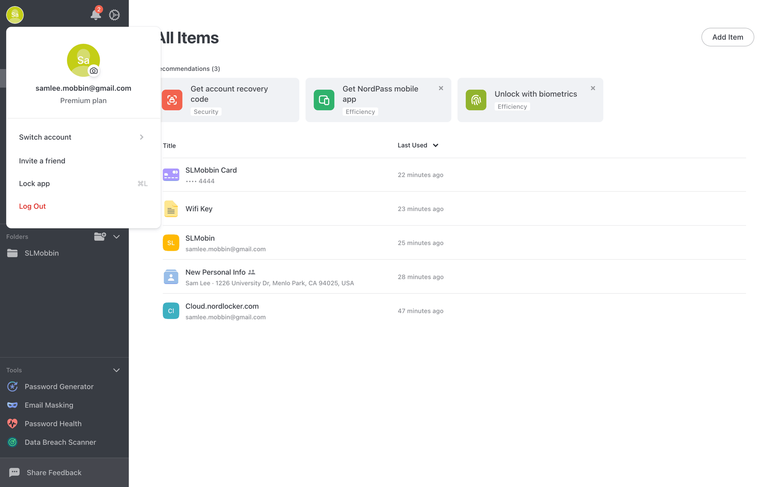The image size is (779, 487).
Task: Open the SLMobbin folder
Action: point(64,253)
